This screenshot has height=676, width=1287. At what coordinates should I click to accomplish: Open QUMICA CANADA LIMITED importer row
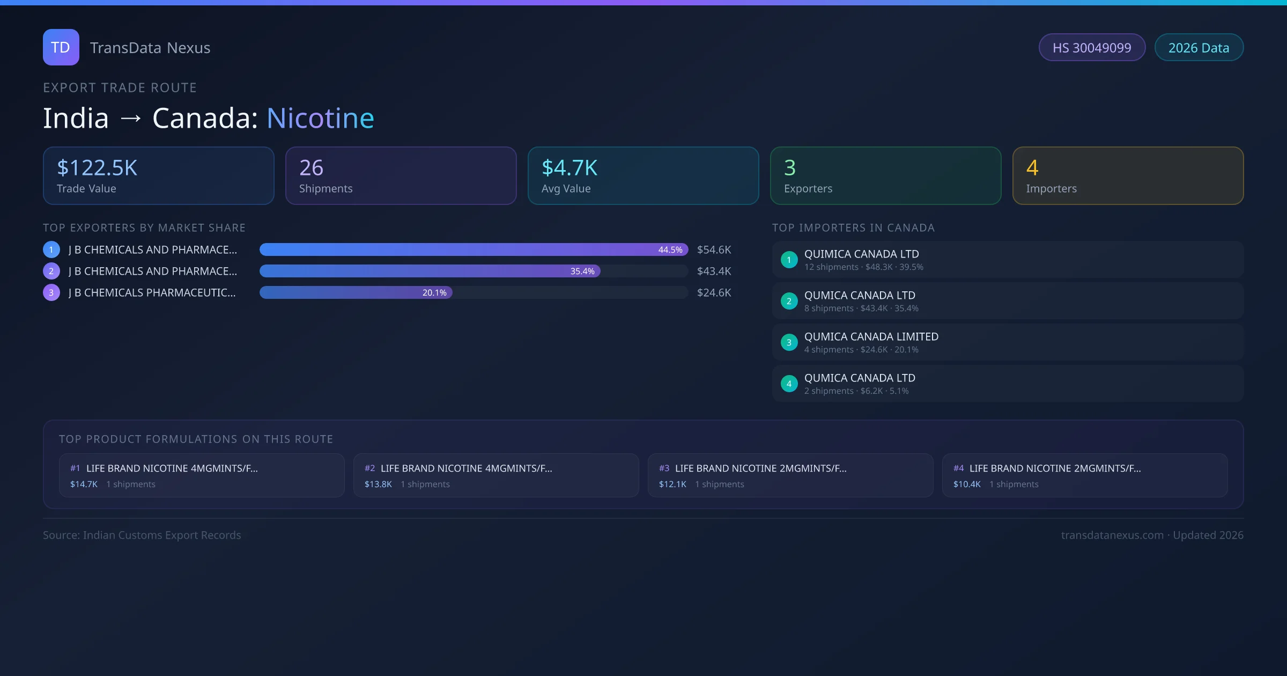[1007, 342]
